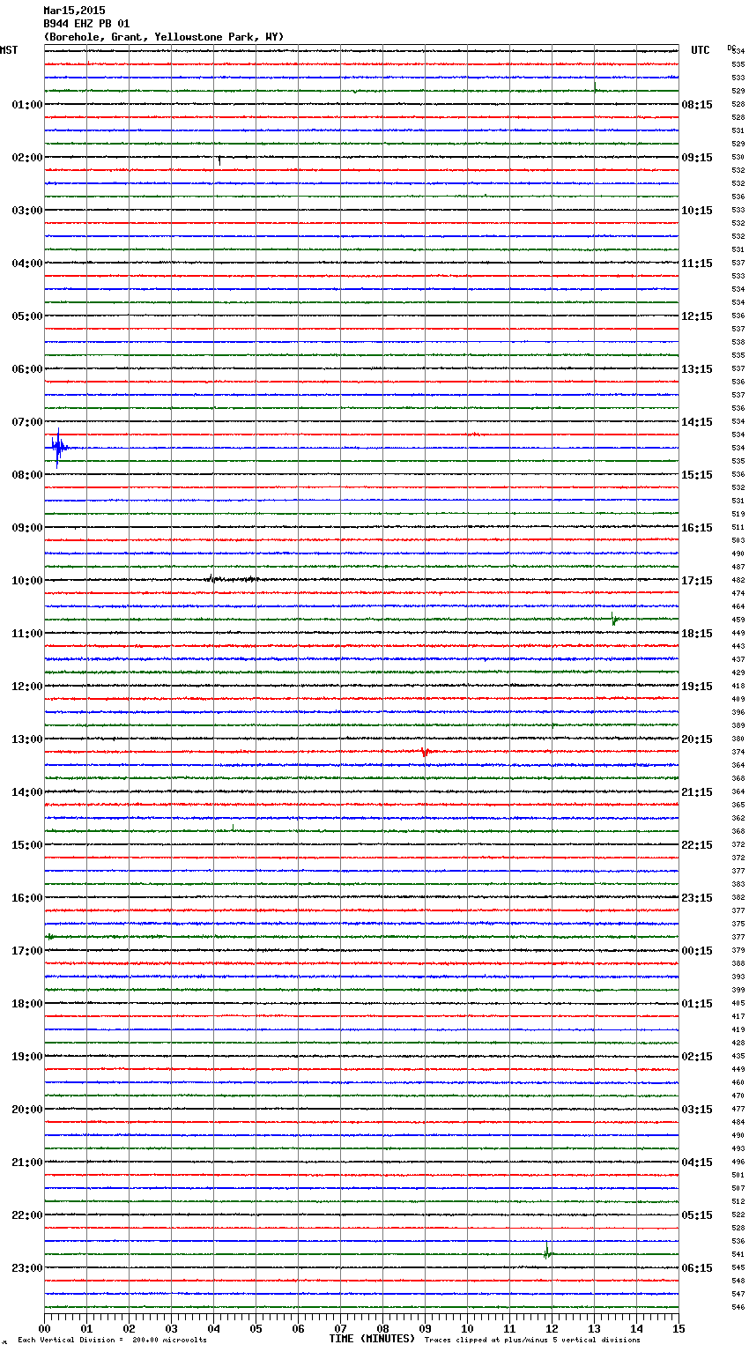Select the 23:00 MST row label
749x1352 pixels.
27,1268
